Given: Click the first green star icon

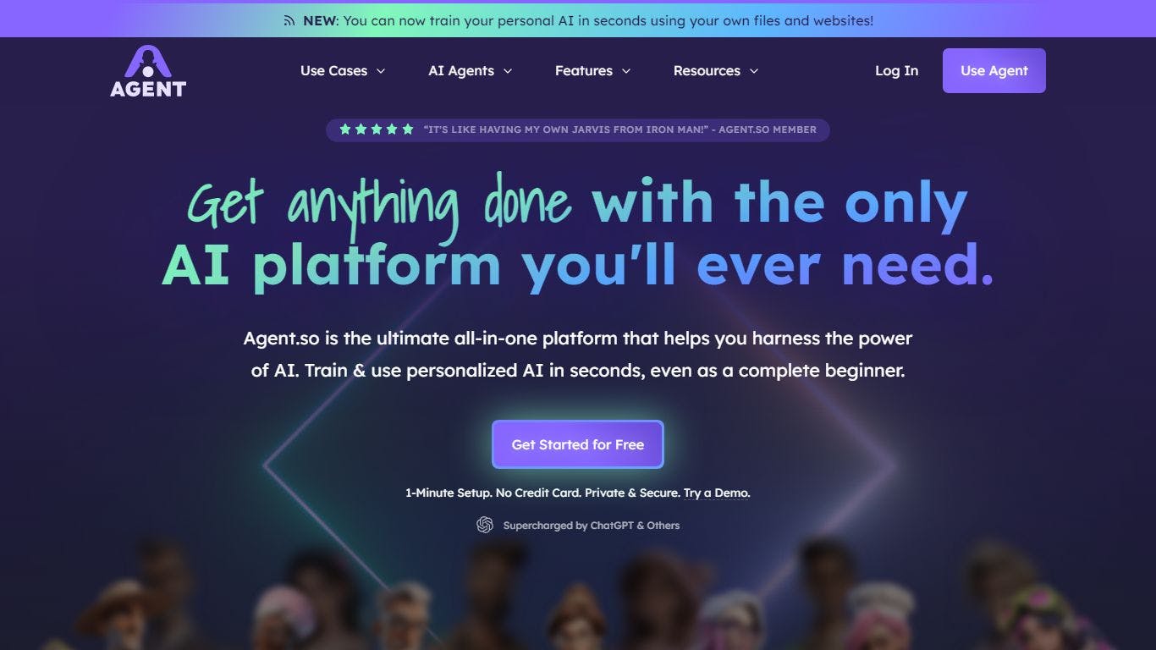Looking at the screenshot, I should [345, 129].
